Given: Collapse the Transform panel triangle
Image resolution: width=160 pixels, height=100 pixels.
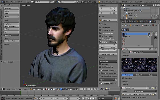Looking at the screenshot, I should point(4,5).
